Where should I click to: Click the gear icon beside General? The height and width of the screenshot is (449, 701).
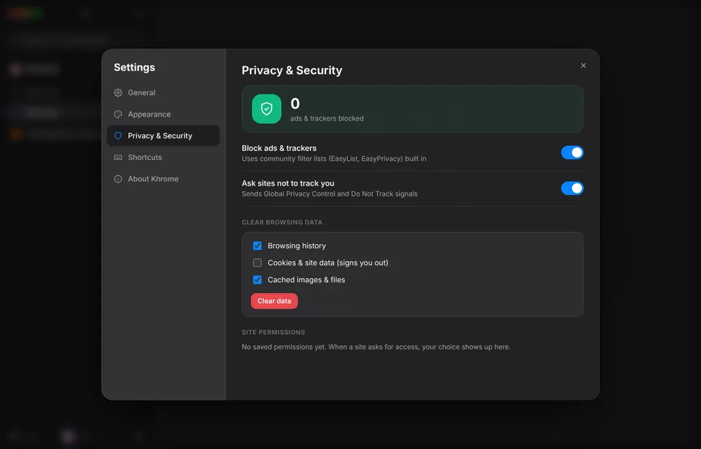tap(118, 92)
